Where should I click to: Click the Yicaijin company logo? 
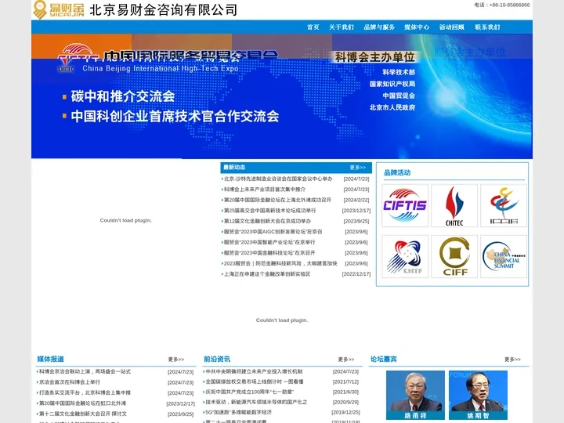pos(58,9)
